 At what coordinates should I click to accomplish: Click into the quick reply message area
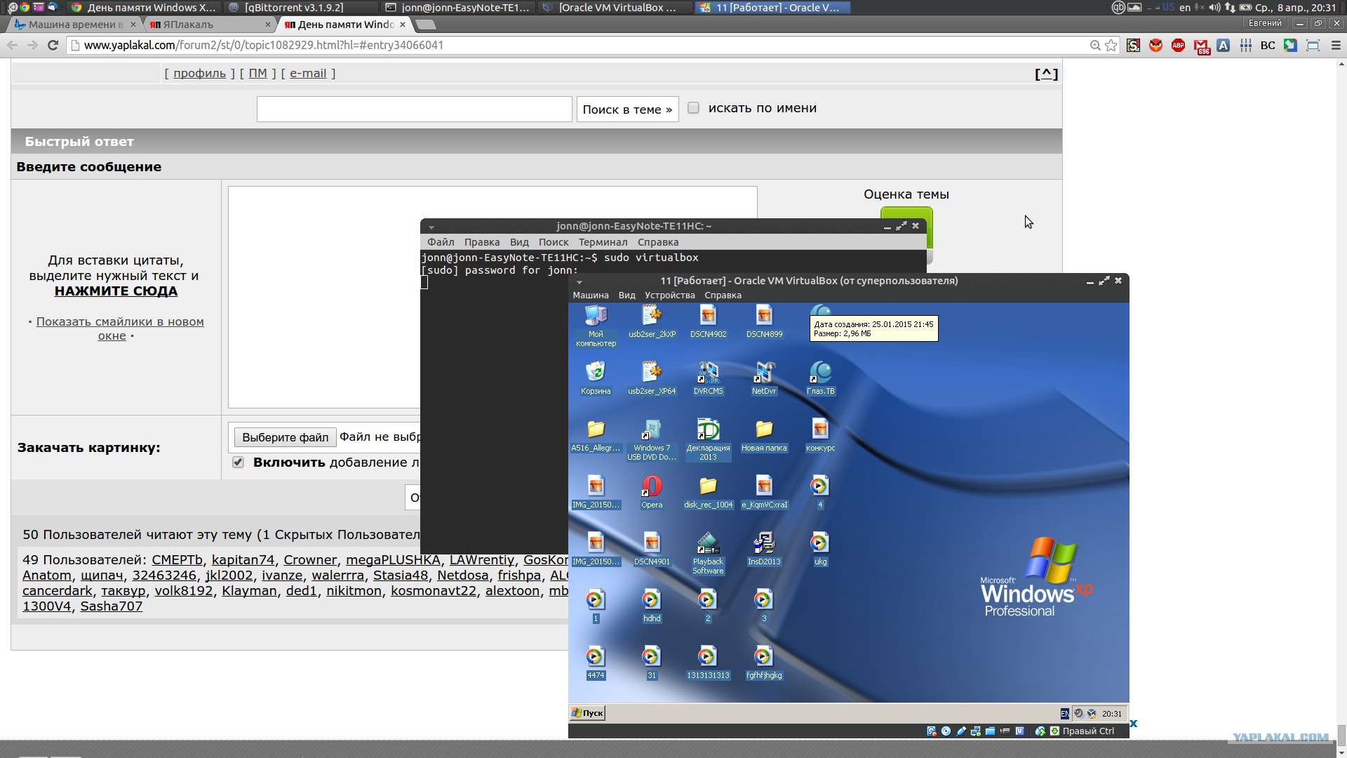point(492,297)
